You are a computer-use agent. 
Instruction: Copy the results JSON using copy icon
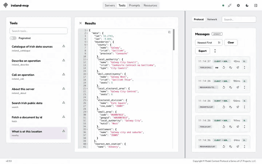coord(169,32)
